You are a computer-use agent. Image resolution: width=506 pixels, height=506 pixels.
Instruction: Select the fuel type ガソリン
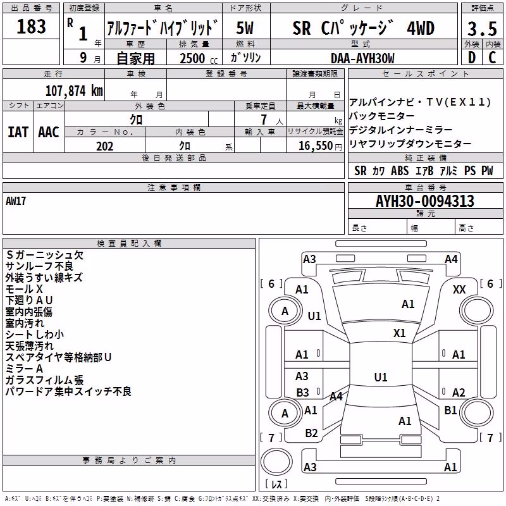pyautogui.click(x=245, y=58)
